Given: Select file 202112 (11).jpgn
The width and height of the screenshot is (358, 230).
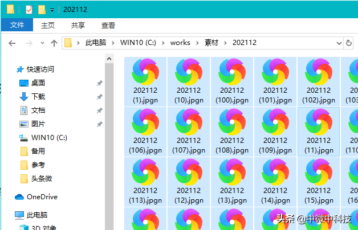Looking at the screenshot, I should click(x=319, y=132).
